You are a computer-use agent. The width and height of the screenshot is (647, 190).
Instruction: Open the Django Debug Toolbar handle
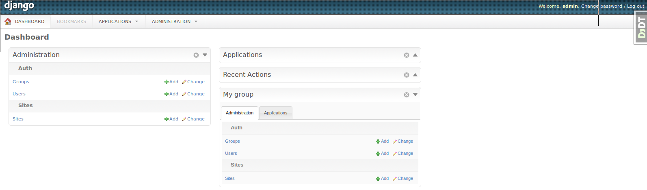(641, 27)
